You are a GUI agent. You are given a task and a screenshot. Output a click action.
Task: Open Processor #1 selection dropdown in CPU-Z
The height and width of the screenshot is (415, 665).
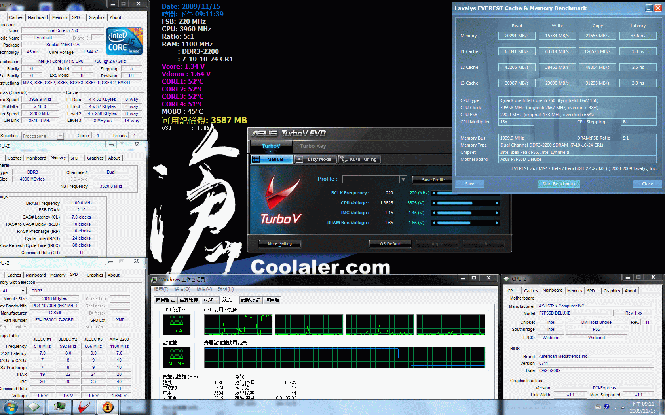coord(61,136)
